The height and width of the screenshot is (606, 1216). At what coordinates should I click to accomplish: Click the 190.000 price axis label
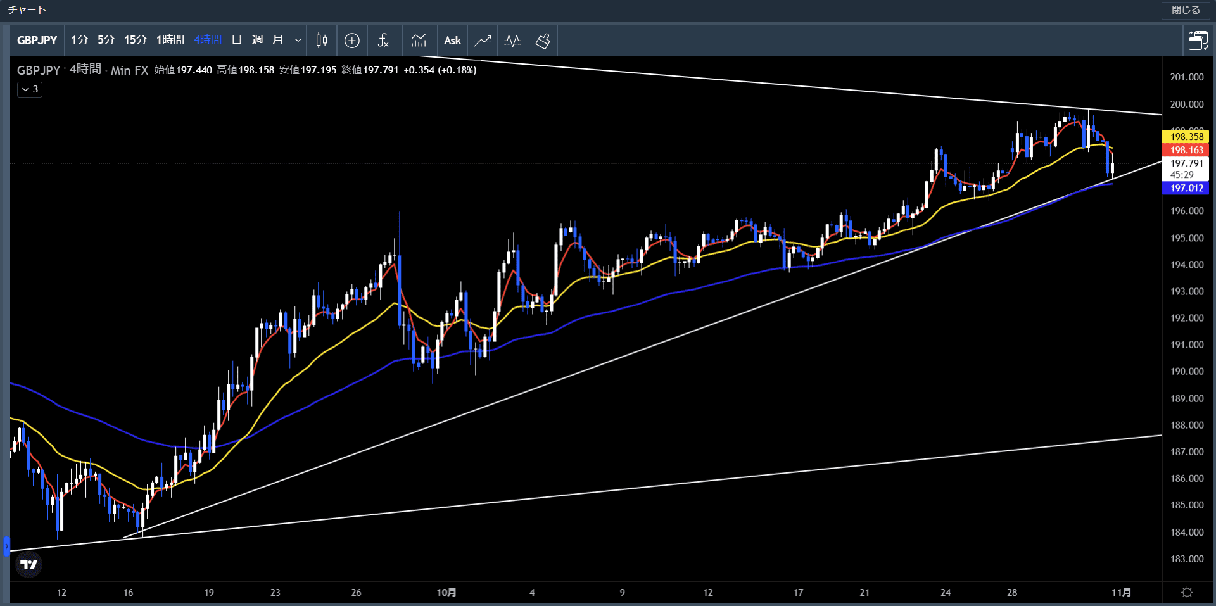1187,372
